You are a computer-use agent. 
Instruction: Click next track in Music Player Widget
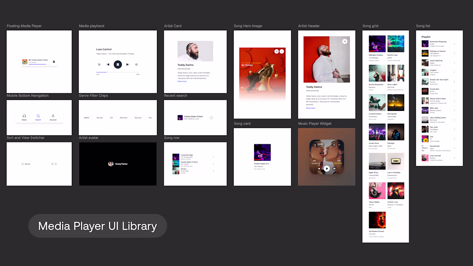(334, 168)
